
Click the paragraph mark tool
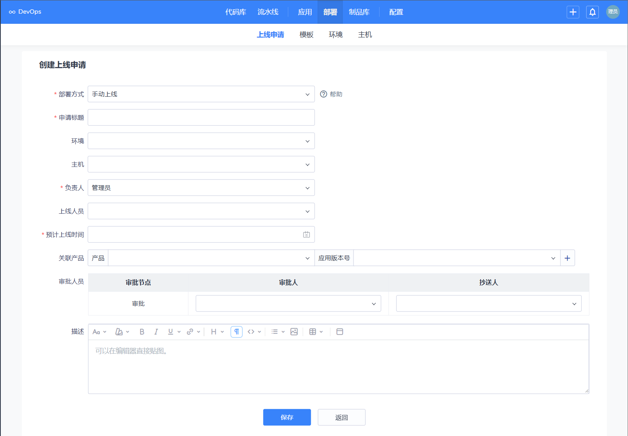pos(236,331)
